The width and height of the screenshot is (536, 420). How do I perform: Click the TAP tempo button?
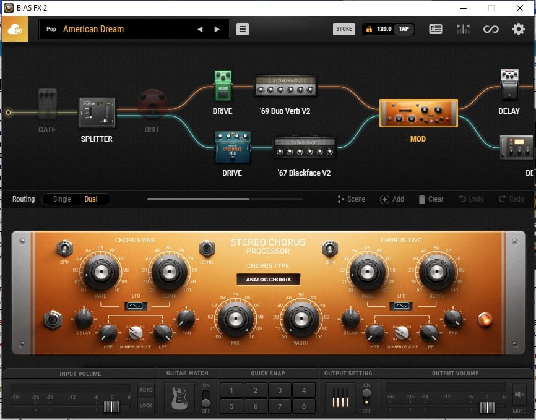point(404,29)
